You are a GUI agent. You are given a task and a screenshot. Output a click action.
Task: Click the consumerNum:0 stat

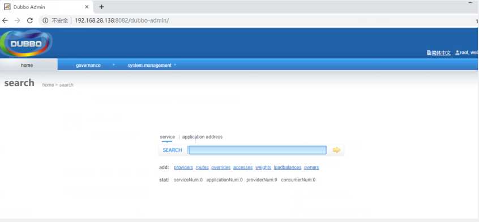298,180
